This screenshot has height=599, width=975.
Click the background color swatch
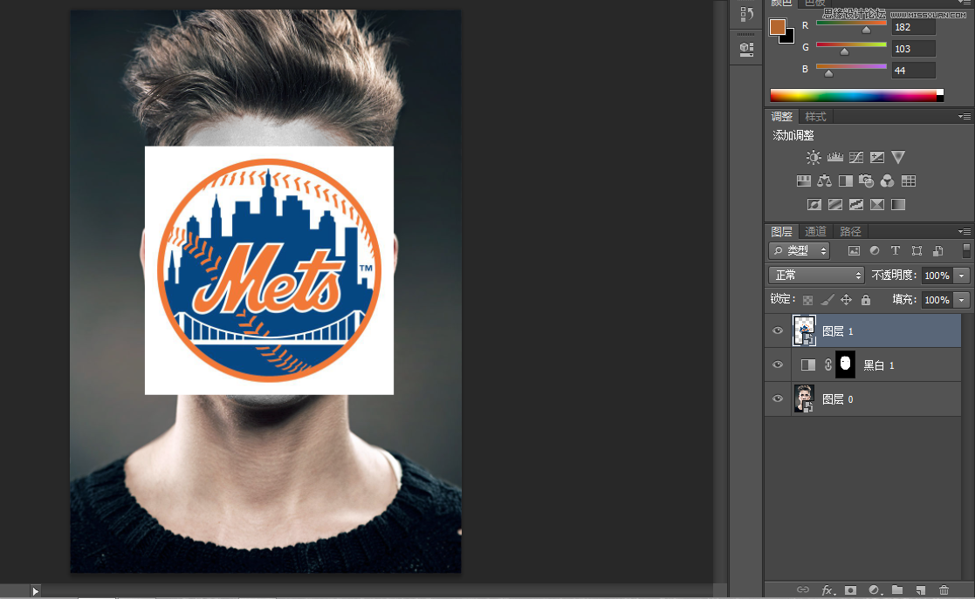click(x=789, y=37)
